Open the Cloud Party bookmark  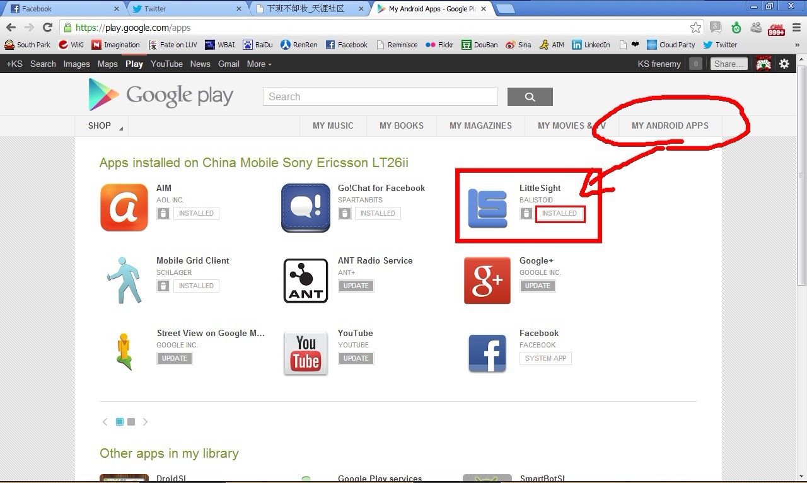tap(671, 45)
